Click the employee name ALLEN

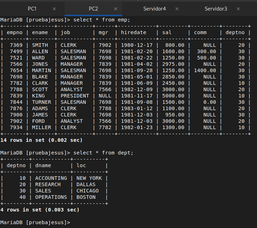(40, 51)
